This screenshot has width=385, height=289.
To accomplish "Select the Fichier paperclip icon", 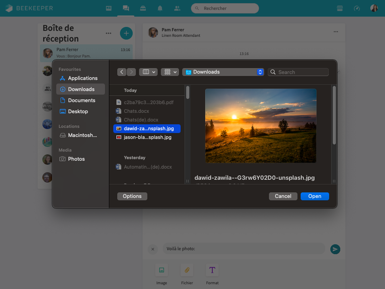I will click(x=187, y=270).
